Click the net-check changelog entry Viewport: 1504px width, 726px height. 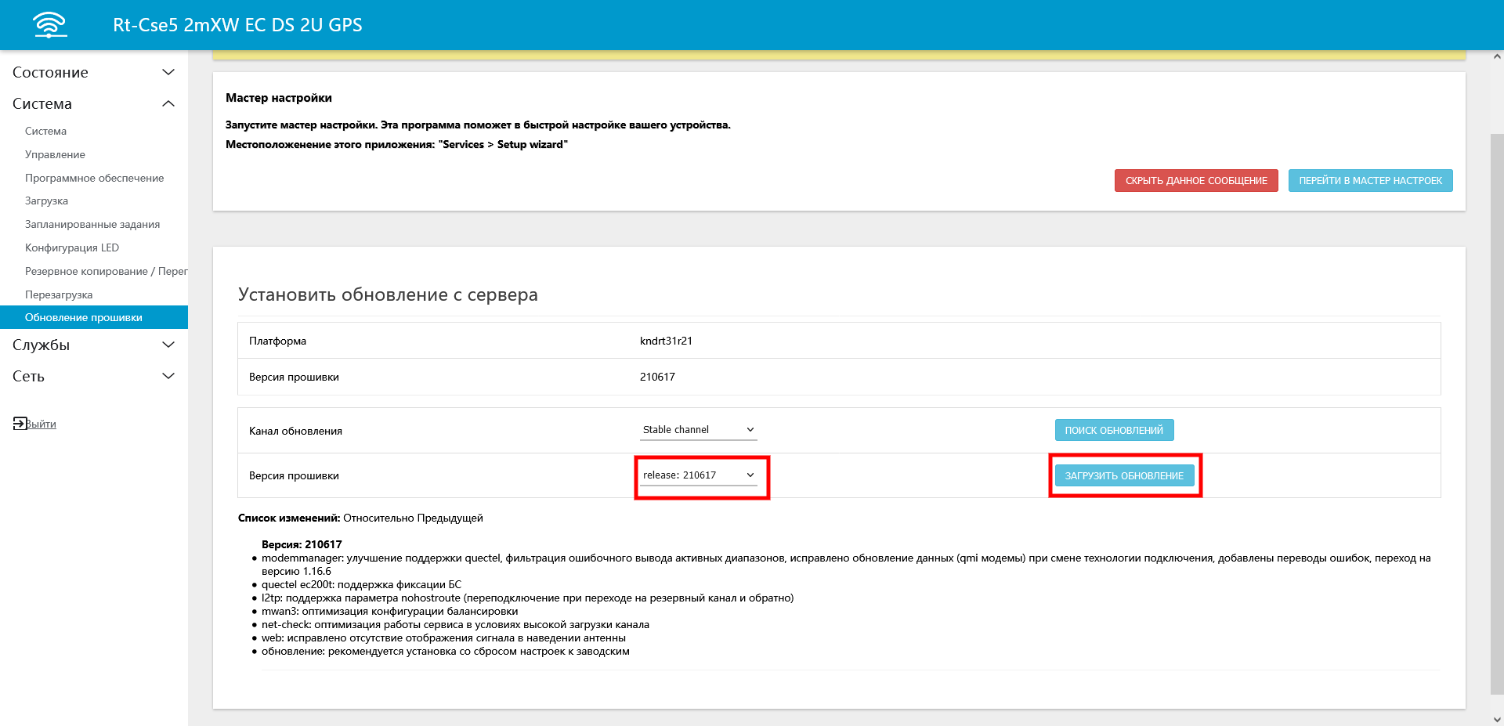coord(455,624)
